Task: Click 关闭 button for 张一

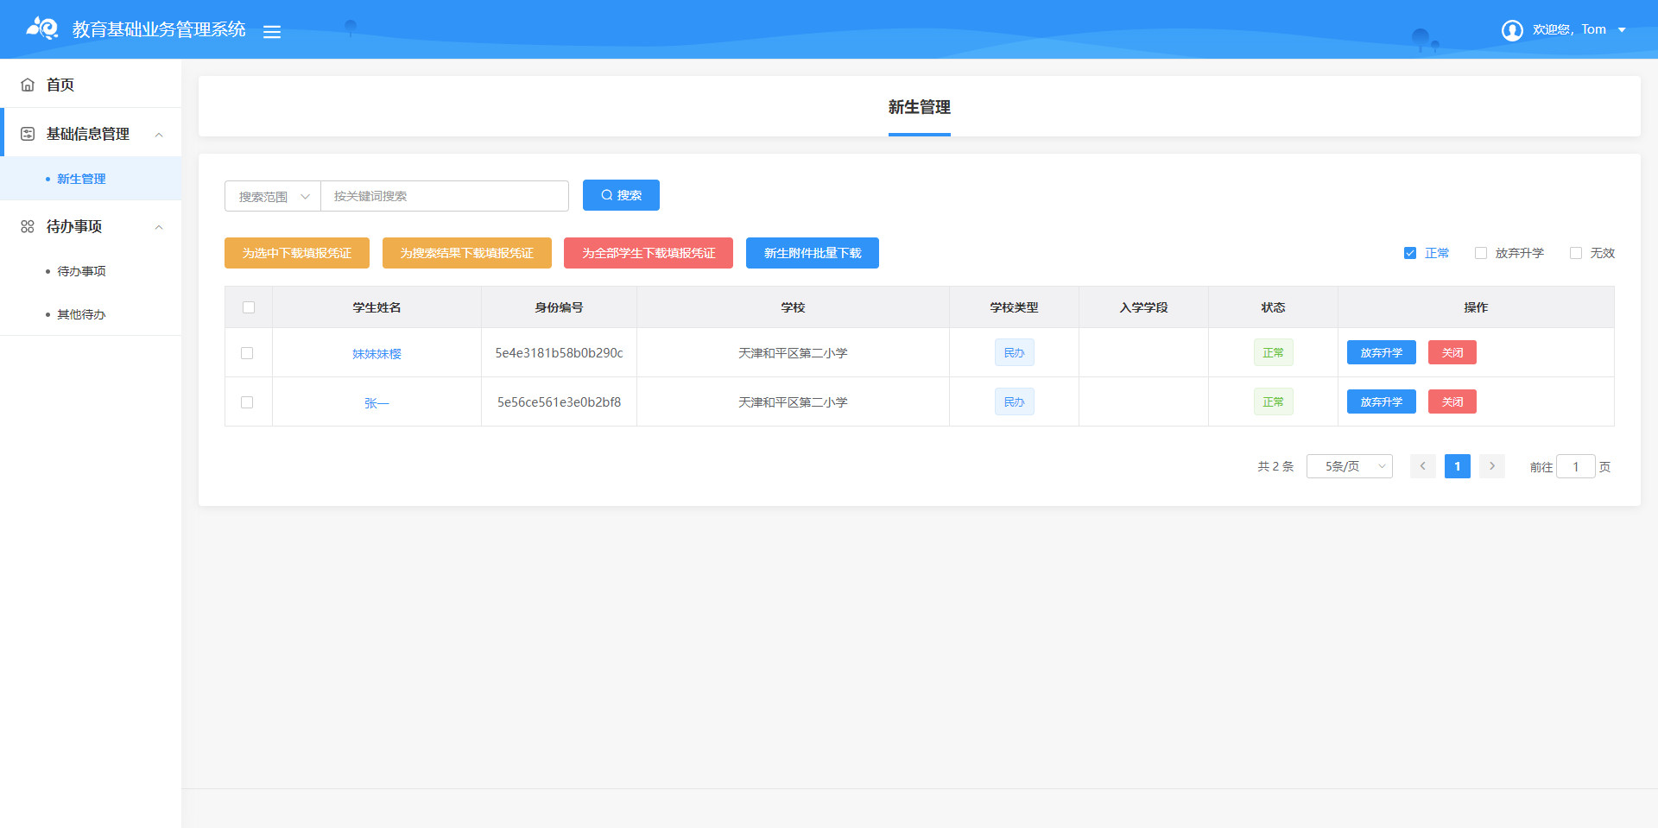Action: [1452, 401]
